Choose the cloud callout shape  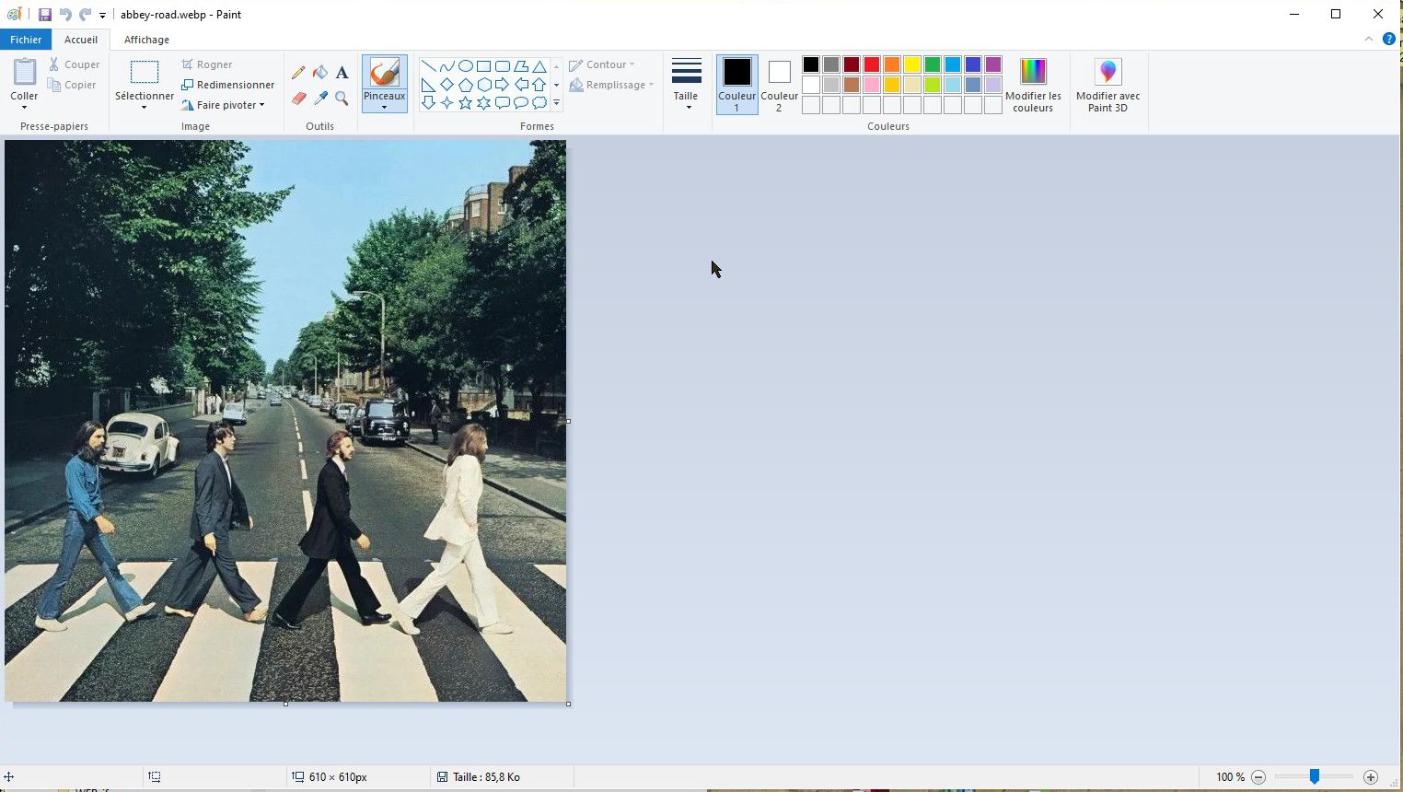(539, 102)
